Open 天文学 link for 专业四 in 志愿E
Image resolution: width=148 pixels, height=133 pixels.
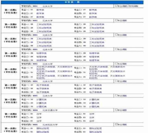tap(107, 72)
